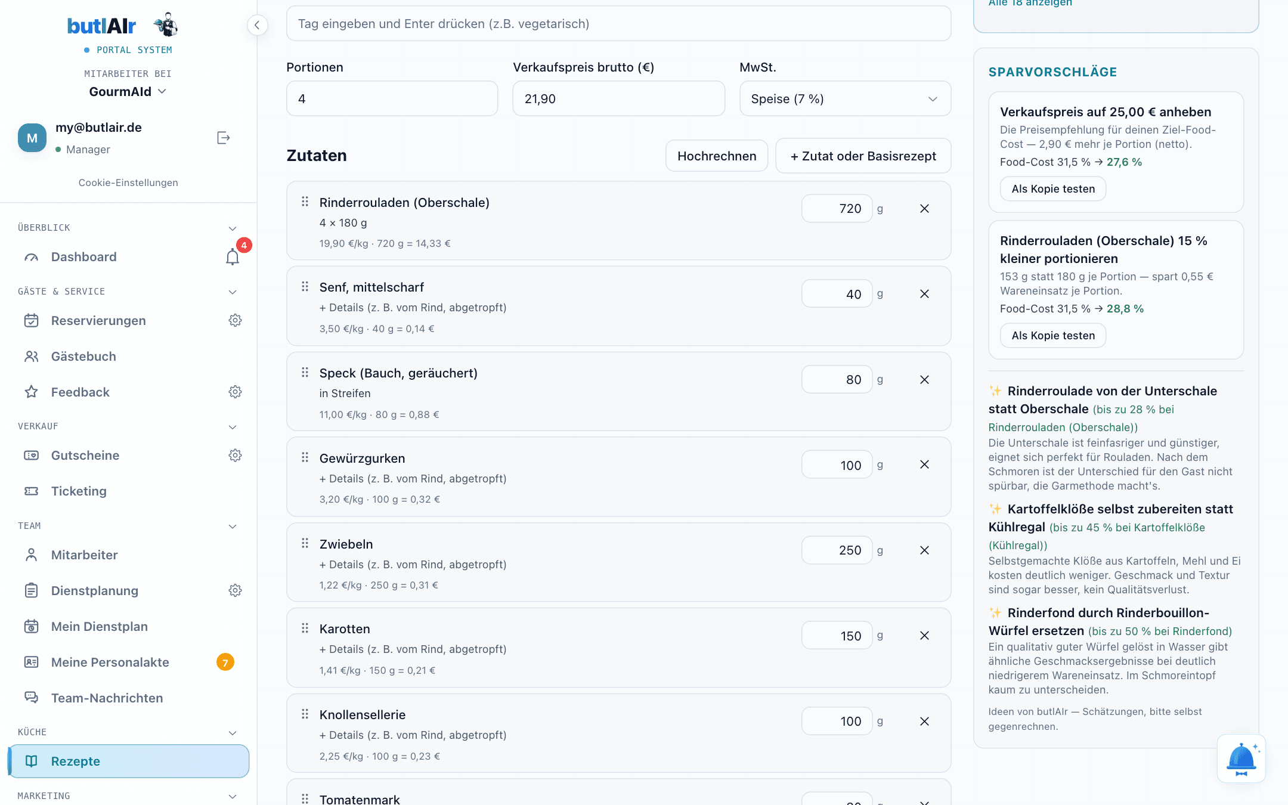The height and width of the screenshot is (805, 1288).
Task: Collapse the TEAM section
Action: pos(233,527)
